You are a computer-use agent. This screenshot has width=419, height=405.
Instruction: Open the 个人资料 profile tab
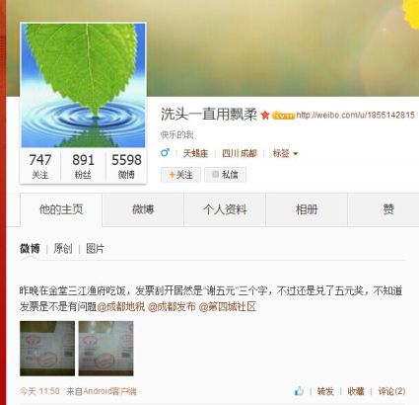(x=225, y=209)
